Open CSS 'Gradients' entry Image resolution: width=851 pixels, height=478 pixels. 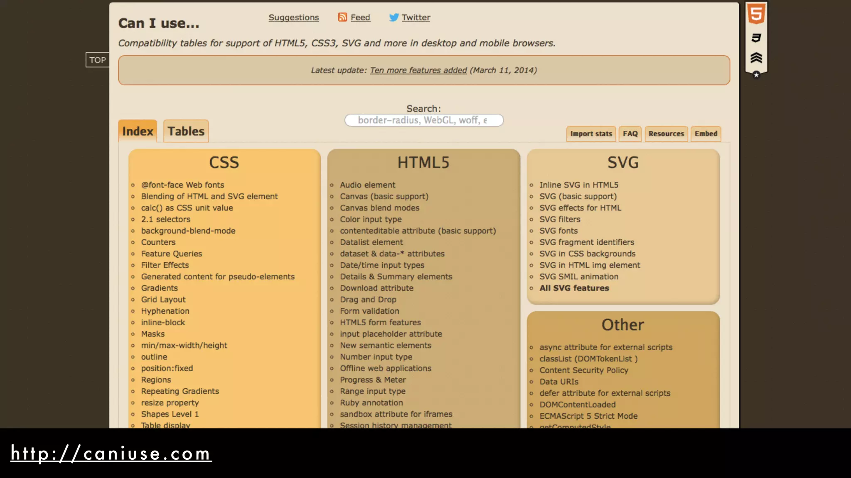160,288
